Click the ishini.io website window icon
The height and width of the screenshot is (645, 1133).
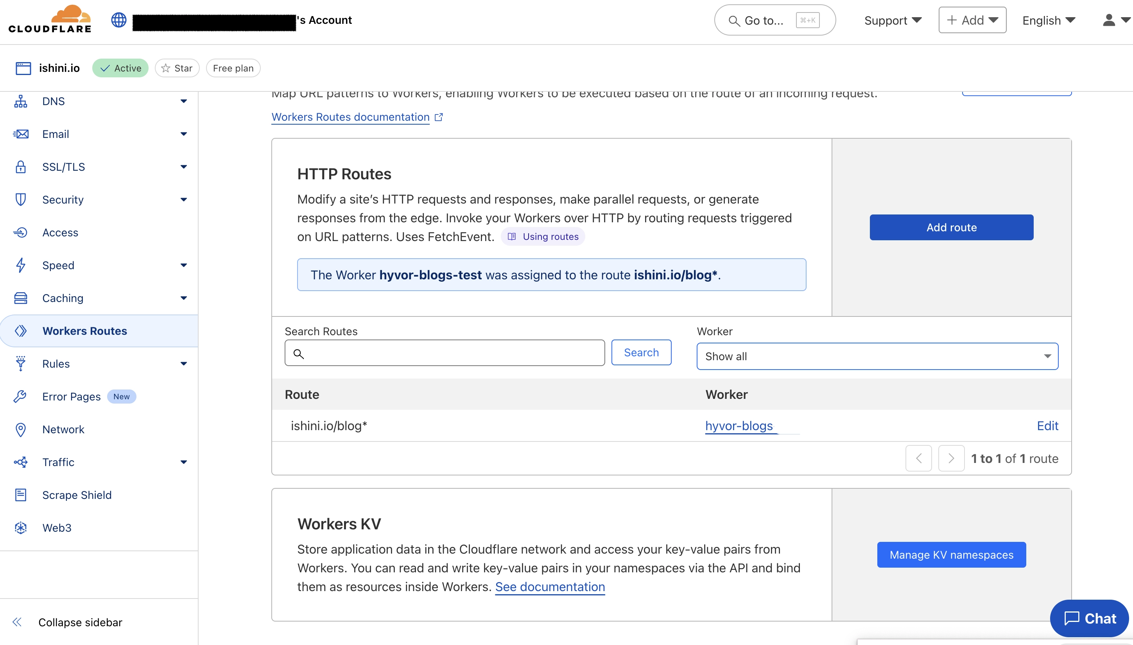click(x=23, y=68)
